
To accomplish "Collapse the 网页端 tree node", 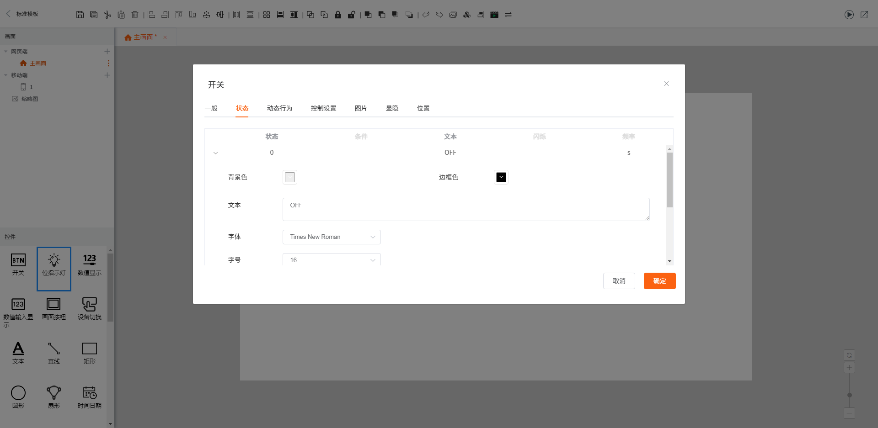I will [x=6, y=52].
